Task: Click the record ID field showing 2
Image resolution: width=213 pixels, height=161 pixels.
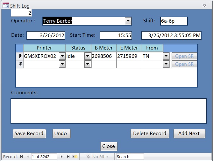Action: [x=21, y=13]
